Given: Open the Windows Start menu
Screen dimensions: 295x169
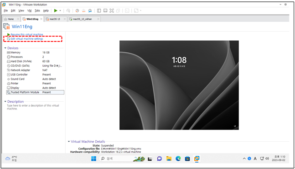Looking at the screenshot, I should (93, 159).
